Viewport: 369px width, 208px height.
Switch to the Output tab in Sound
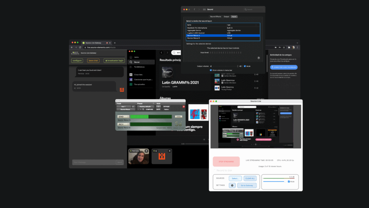click(x=226, y=17)
